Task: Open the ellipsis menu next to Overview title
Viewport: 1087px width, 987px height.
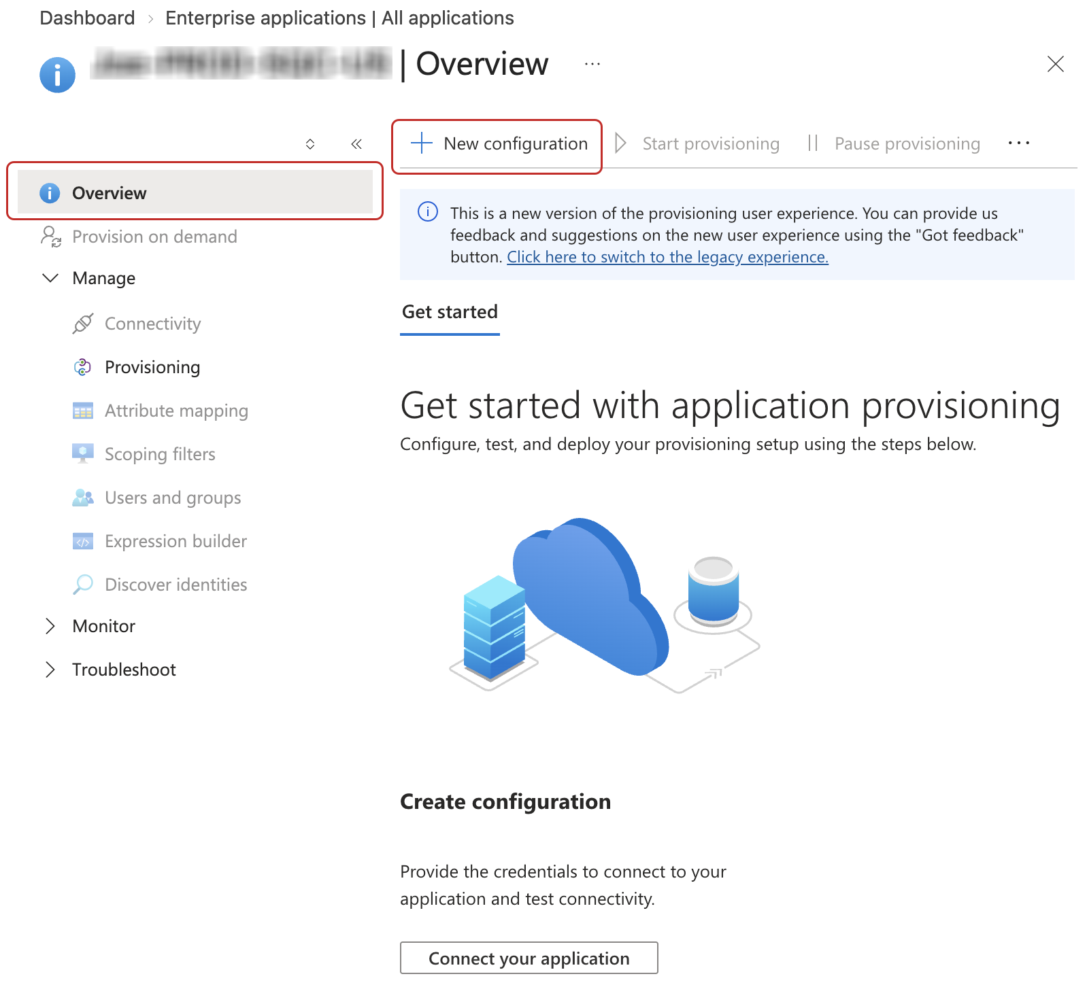Action: [592, 64]
